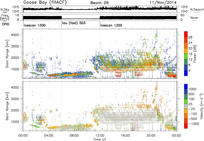The height and width of the screenshot is (141, 204).
Task: Click the '1000' tick on velocity scale
Action: pos(193,89)
